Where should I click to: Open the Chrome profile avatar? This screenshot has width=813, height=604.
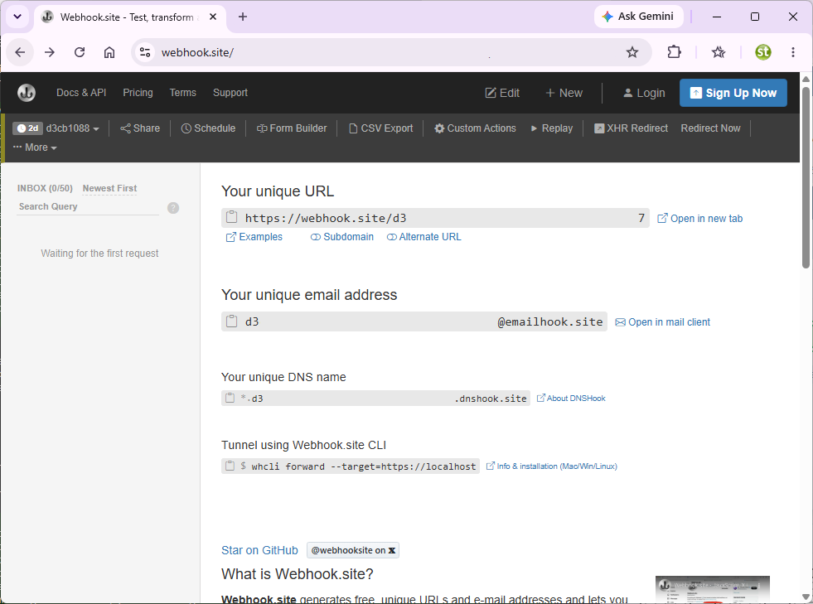pos(762,52)
